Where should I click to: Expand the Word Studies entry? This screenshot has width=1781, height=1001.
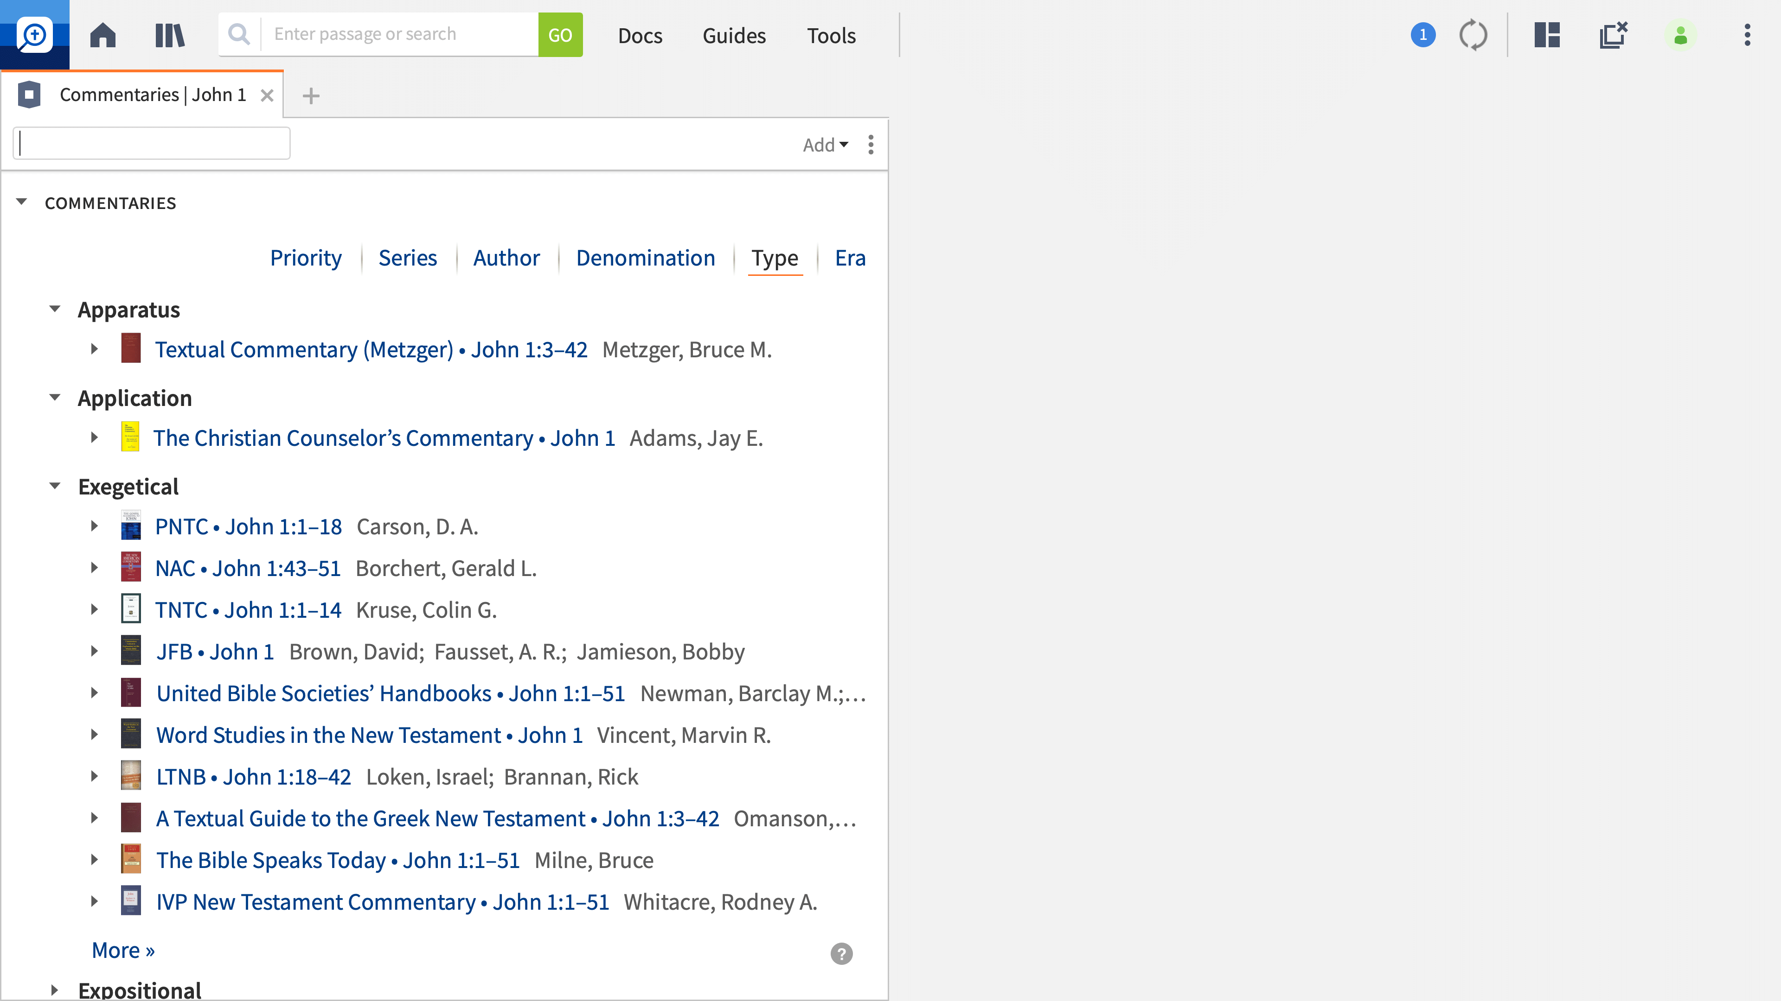pyautogui.click(x=95, y=735)
